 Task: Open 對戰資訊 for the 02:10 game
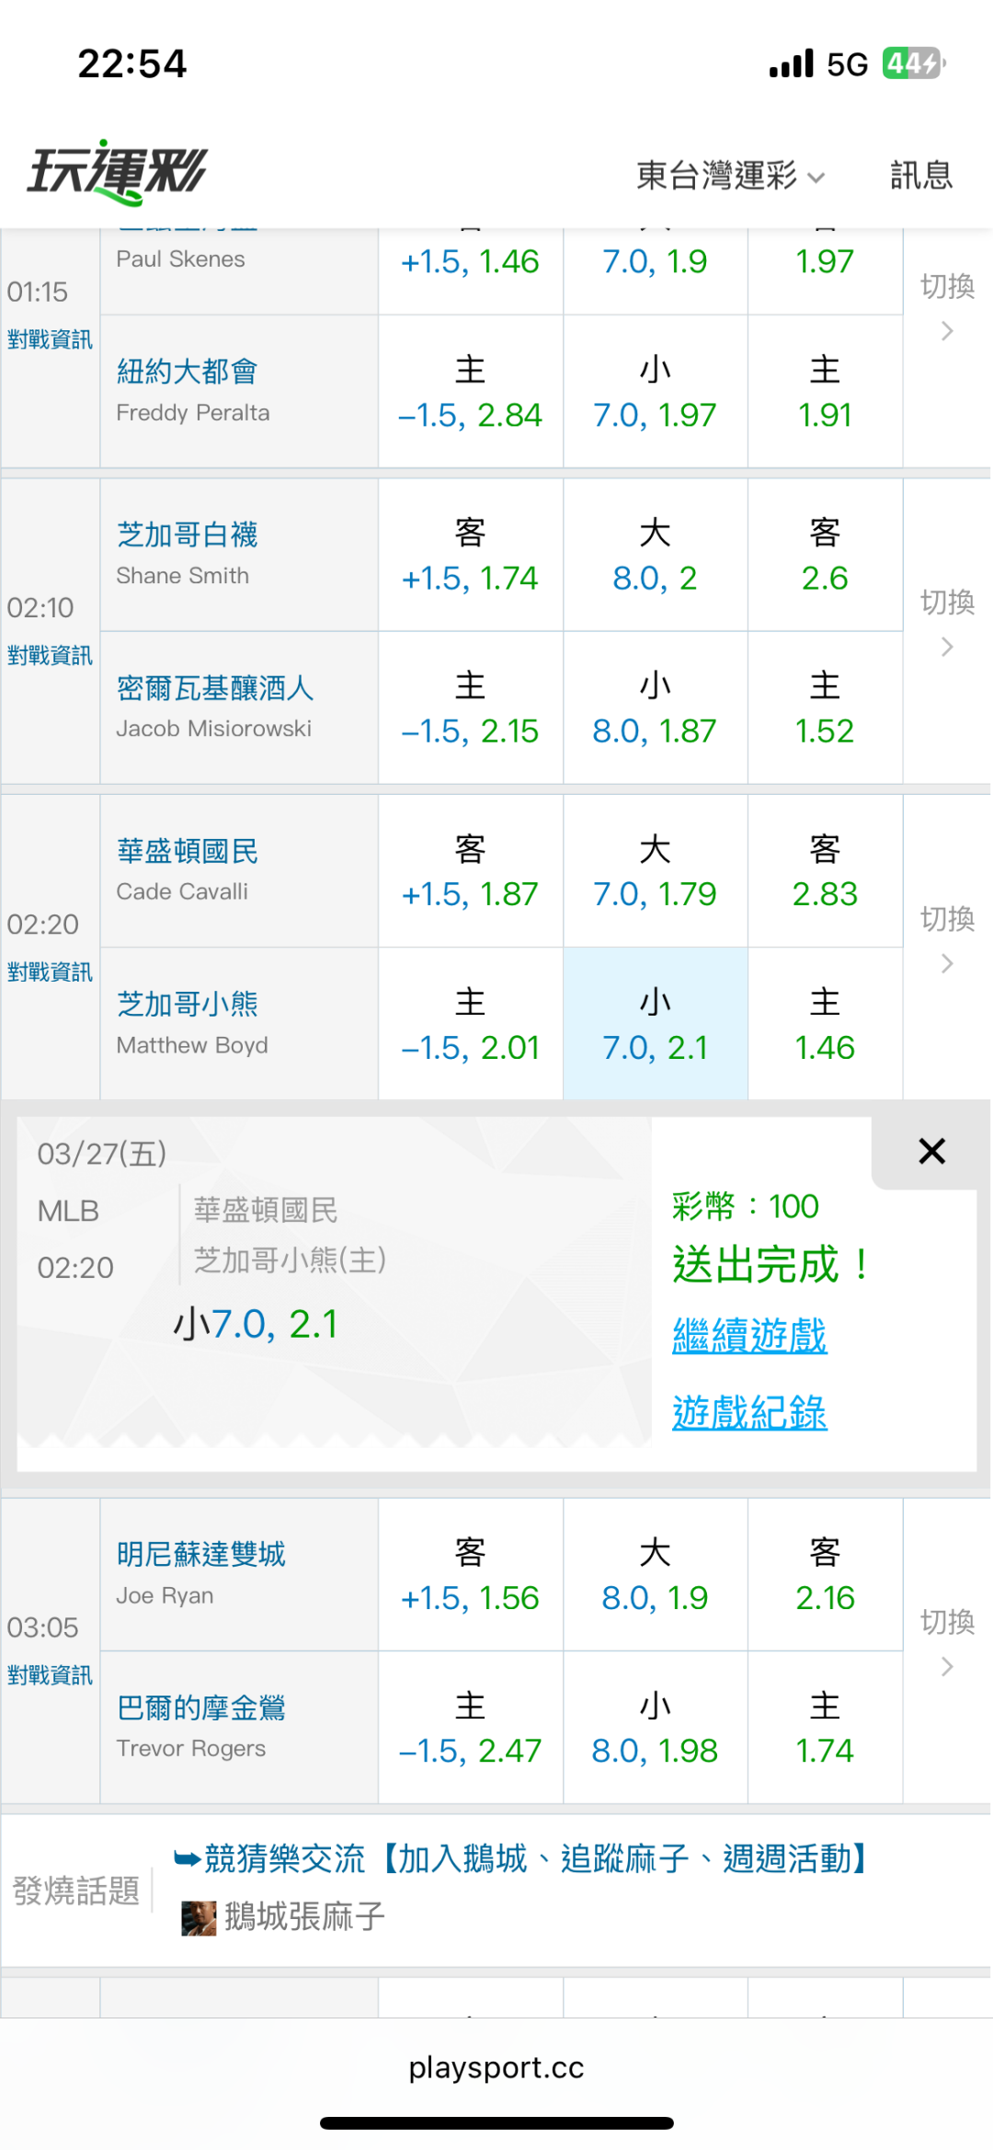(50, 655)
